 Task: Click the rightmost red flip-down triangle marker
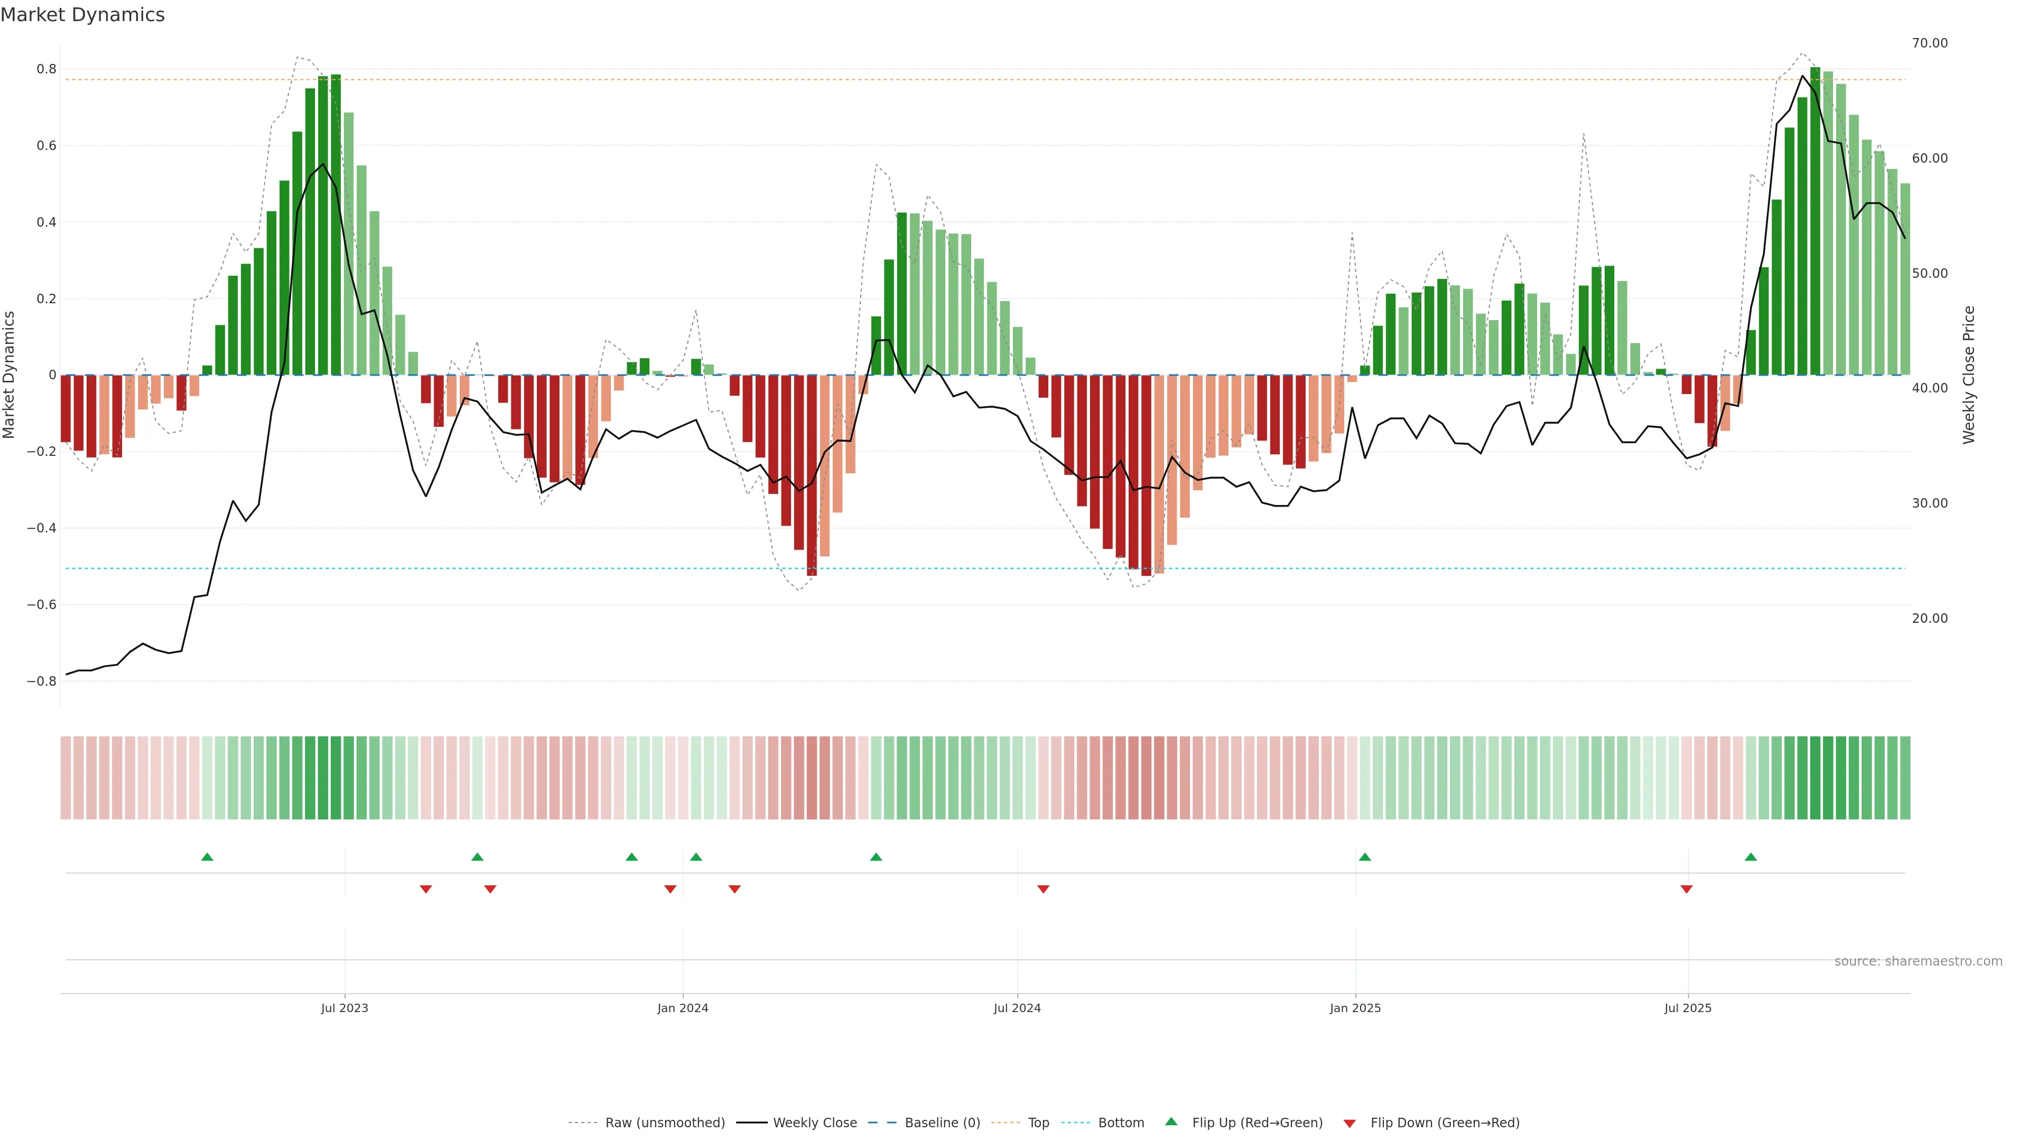[x=1687, y=889]
